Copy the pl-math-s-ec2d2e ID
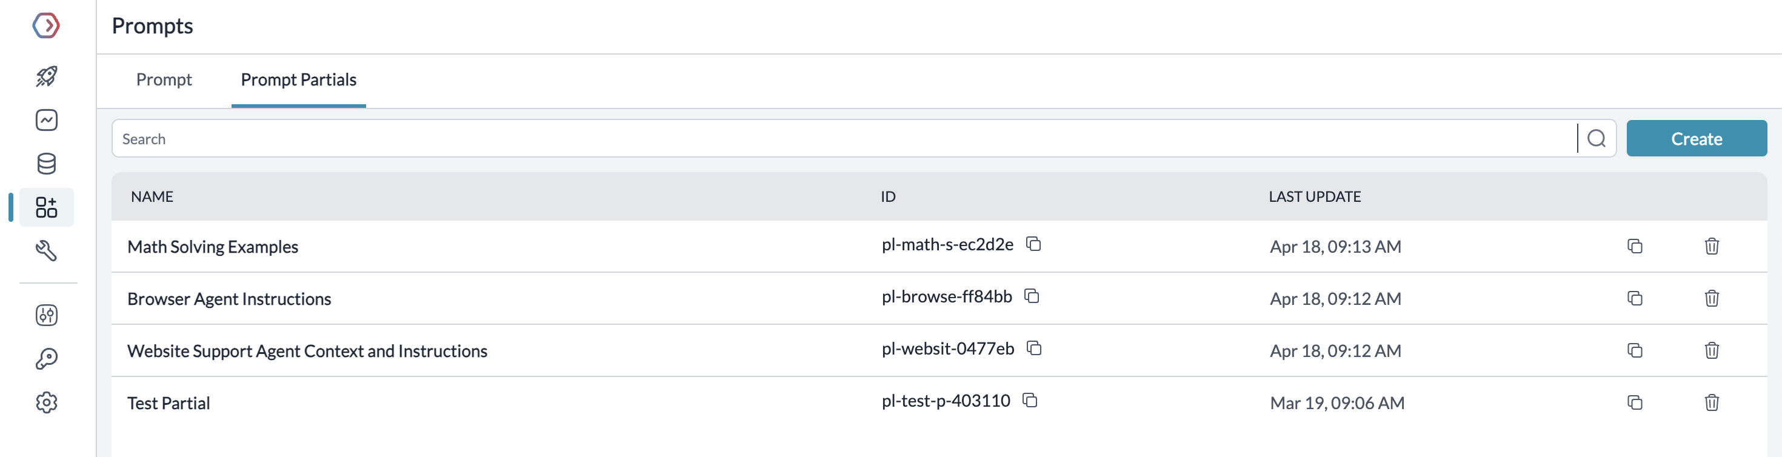The image size is (1782, 457). (x=1033, y=244)
